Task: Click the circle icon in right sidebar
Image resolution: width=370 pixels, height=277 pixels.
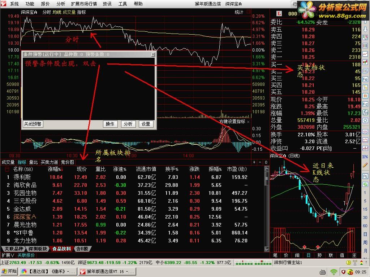Action: pyautogui.click(x=365, y=120)
